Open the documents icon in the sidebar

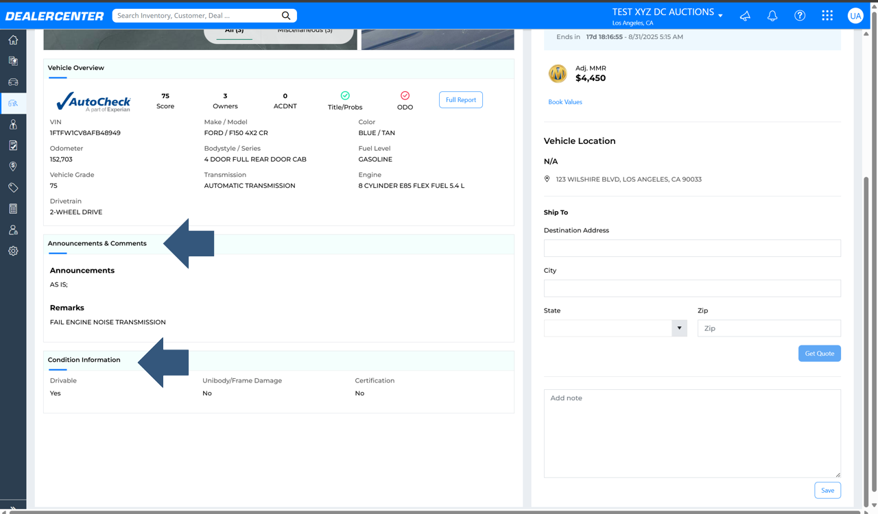point(13,61)
